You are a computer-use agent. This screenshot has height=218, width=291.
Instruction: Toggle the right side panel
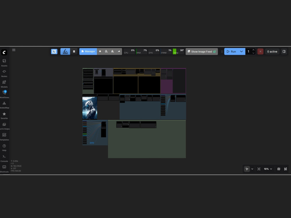click(284, 51)
